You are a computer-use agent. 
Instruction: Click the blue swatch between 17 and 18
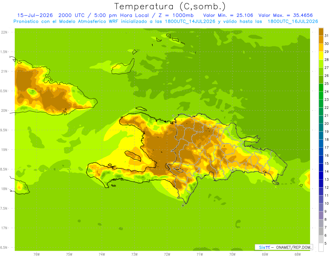pos(321,143)
